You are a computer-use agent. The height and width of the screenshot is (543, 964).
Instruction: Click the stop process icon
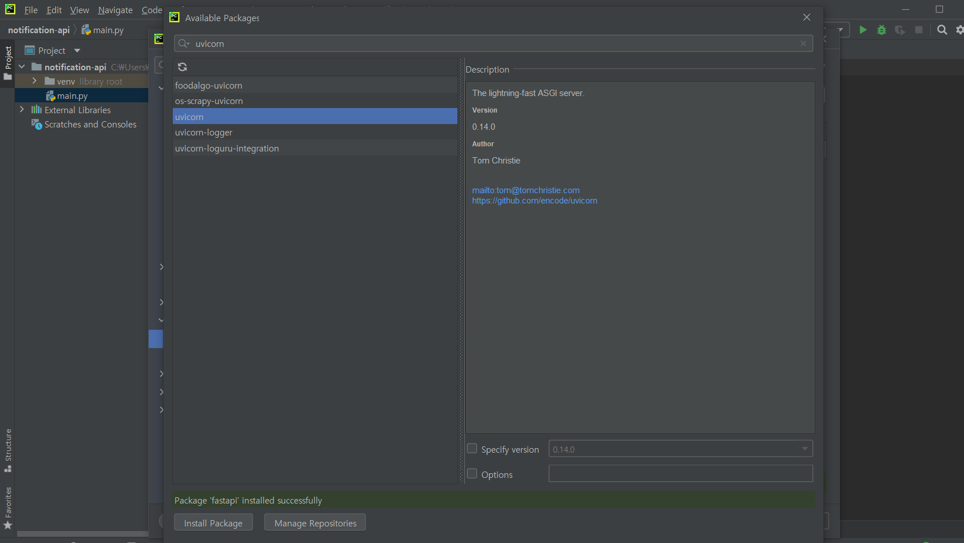[919, 30]
